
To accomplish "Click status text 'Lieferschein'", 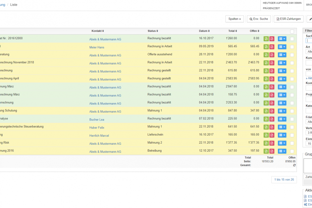I will (x=155, y=135).
